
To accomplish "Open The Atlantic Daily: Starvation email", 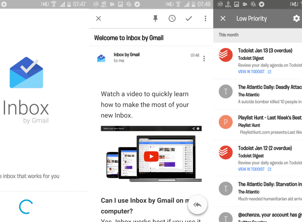I will tap(258, 192).
